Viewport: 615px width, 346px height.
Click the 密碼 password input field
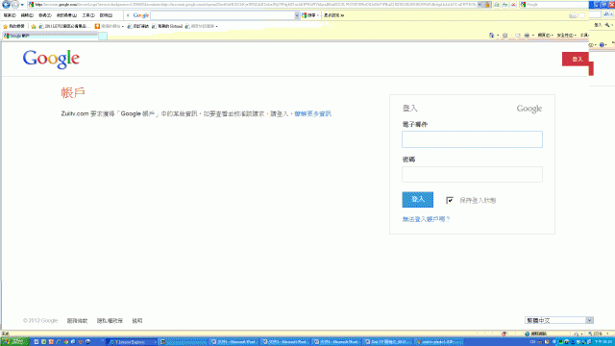click(472, 174)
